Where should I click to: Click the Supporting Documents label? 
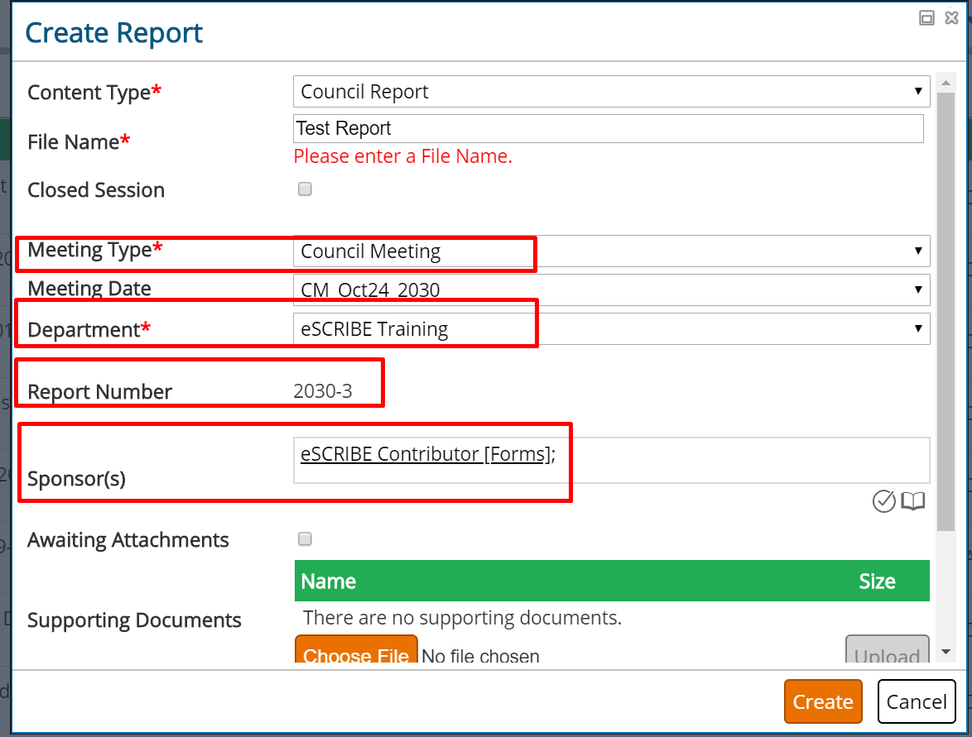(134, 620)
